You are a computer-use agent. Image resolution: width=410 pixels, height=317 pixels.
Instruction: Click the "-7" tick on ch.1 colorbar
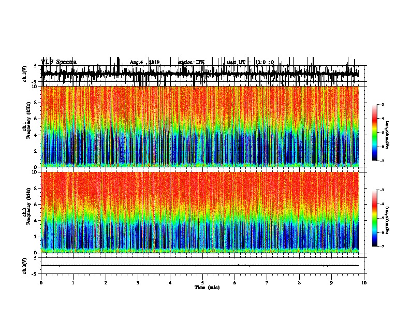click(382, 161)
